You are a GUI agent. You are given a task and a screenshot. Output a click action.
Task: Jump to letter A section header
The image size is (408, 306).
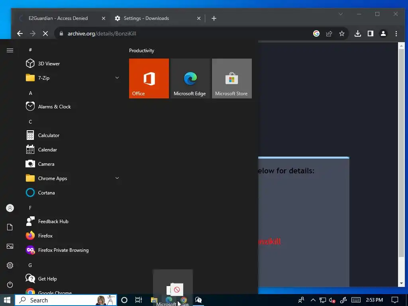coord(30,93)
